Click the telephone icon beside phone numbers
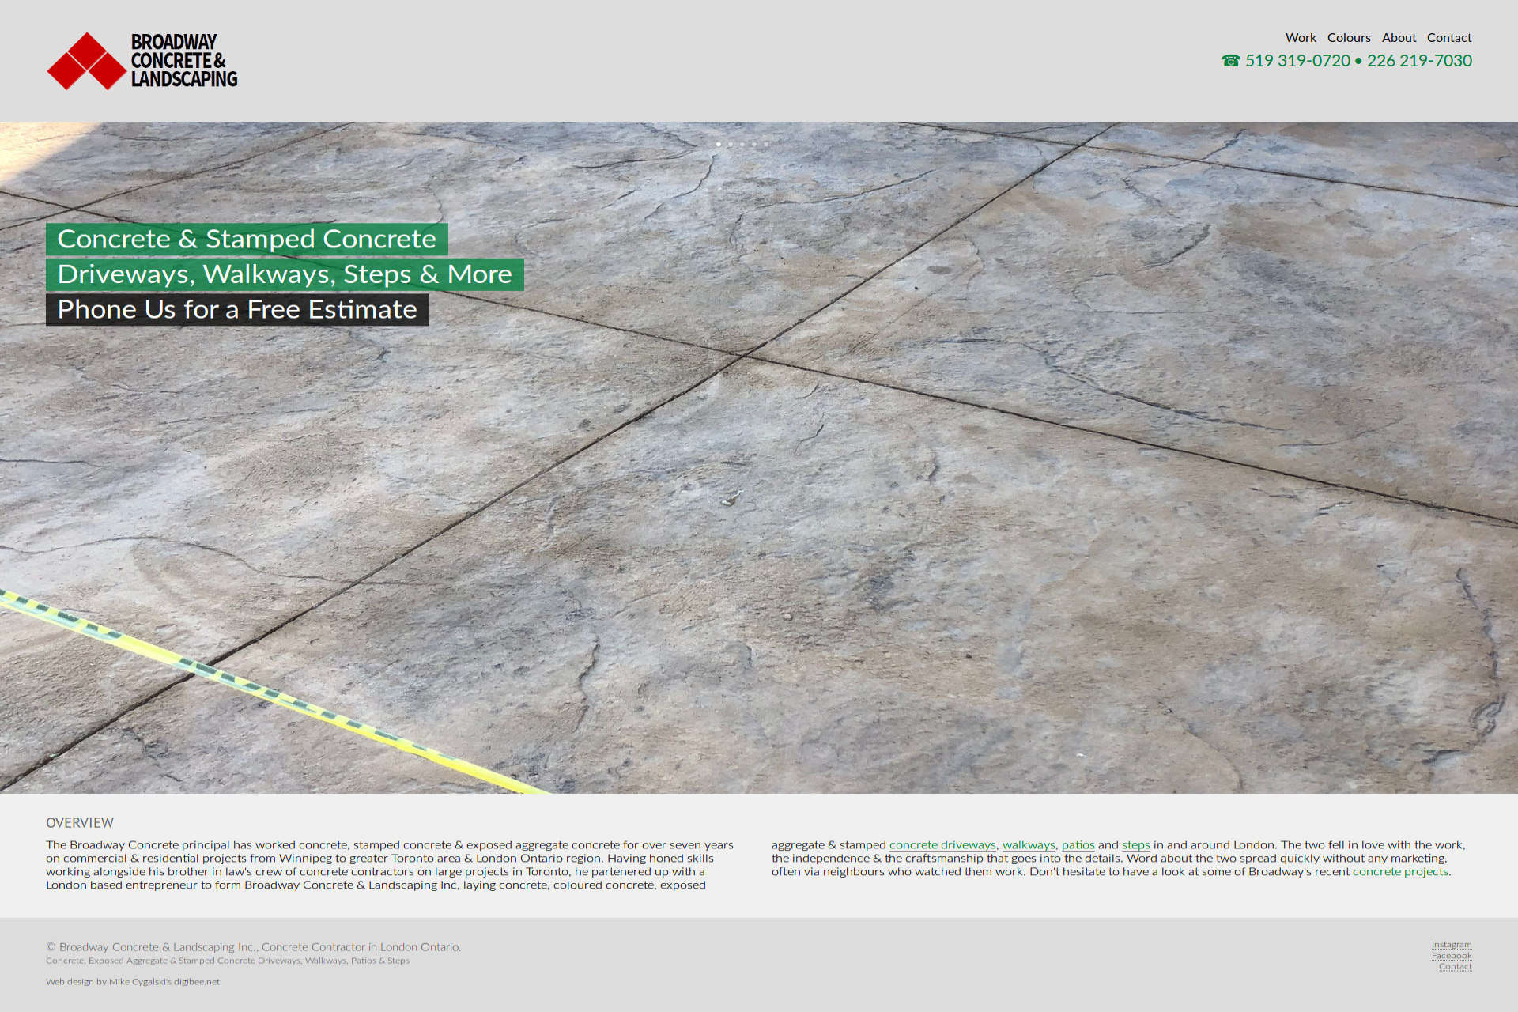 tap(1230, 61)
